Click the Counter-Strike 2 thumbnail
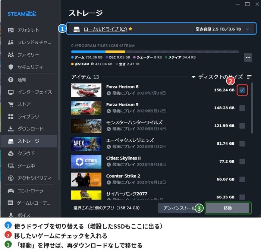Image resolution: width=261 pixels, height=252 pixels. (x=86, y=179)
